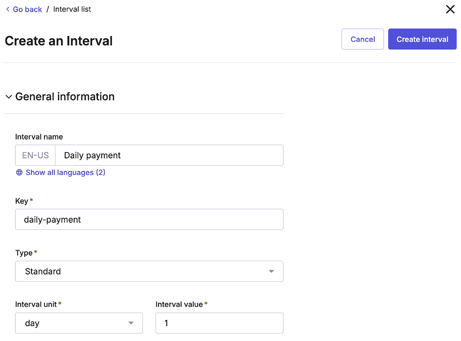The height and width of the screenshot is (341, 461).
Task: Navigate back using Go back
Action: click(27, 9)
